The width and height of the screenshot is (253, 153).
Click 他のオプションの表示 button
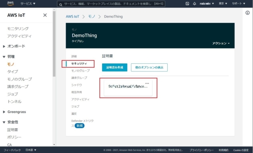tap(149, 67)
